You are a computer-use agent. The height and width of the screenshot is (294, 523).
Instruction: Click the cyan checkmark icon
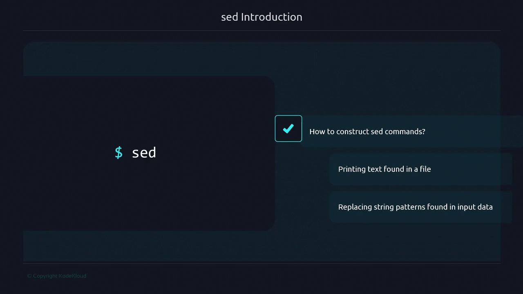[288, 129]
